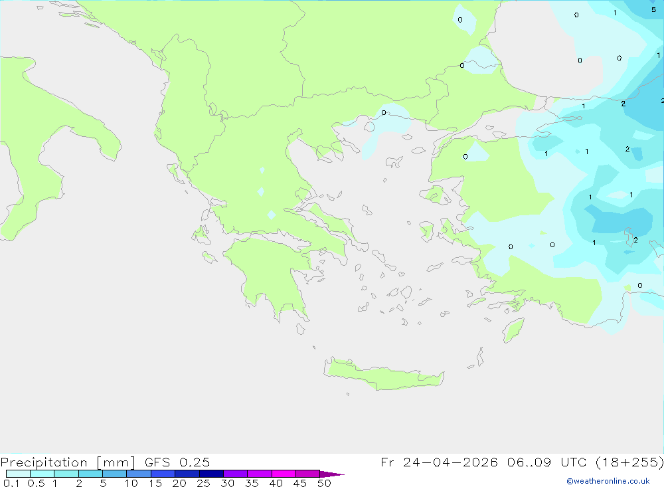Choose the 15–20 mm blue legend swatch
Screen dimensions: 664x487
pos(163,474)
